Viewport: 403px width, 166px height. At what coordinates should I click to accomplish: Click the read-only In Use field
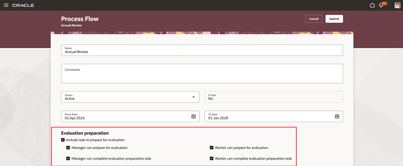coord(274,97)
